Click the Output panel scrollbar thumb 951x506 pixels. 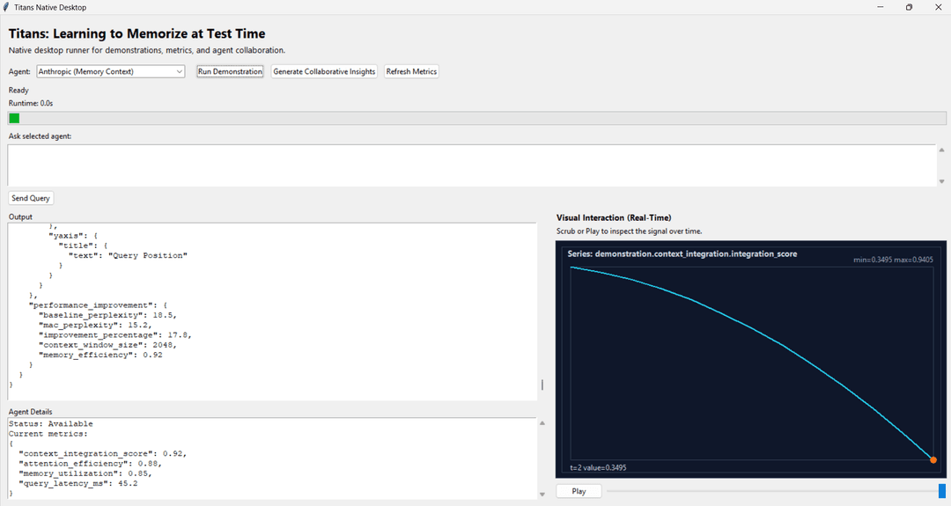click(x=542, y=385)
